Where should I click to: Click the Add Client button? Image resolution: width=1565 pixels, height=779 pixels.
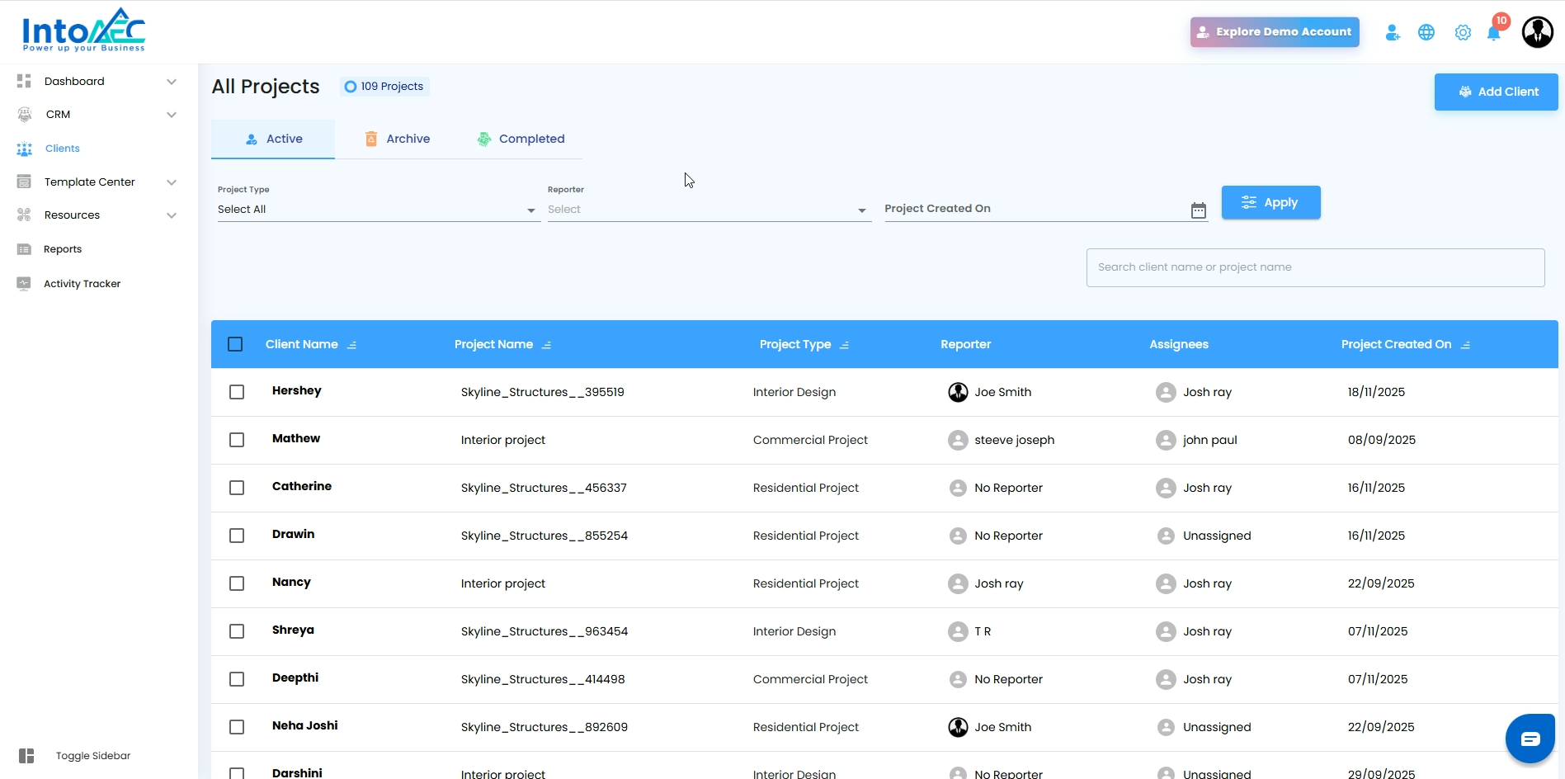click(x=1496, y=92)
